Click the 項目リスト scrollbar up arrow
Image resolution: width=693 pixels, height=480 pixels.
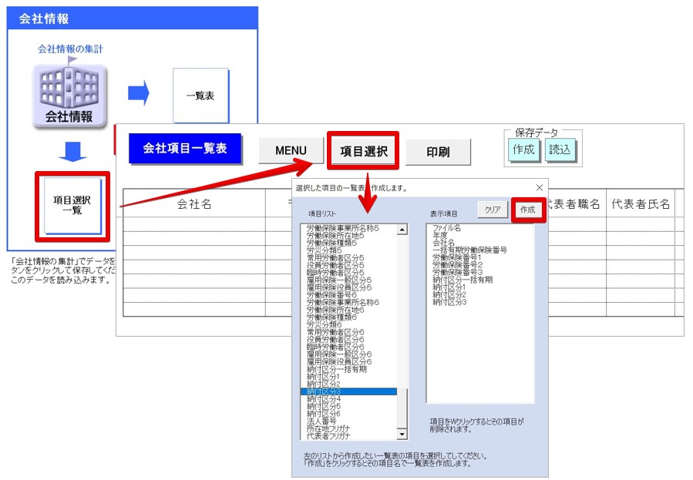pyautogui.click(x=402, y=229)
